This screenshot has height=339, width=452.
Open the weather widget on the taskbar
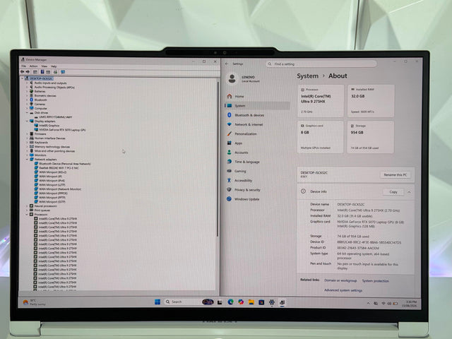34,302
